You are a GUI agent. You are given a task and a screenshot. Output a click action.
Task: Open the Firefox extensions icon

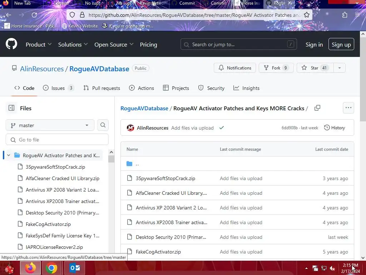[345, 15]
